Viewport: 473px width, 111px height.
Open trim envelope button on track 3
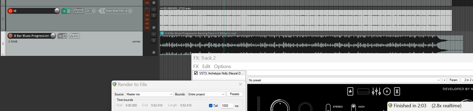point(75,36)
